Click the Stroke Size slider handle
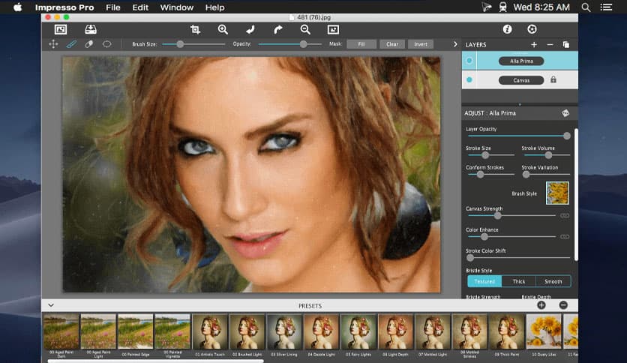 (x=485, y=155)
